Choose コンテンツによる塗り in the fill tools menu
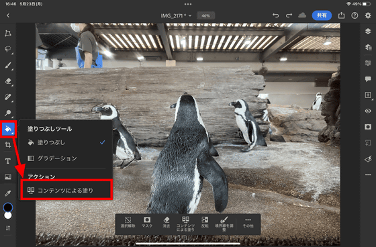The width and height of the screenshot is (376, 247). pos(66,190)
